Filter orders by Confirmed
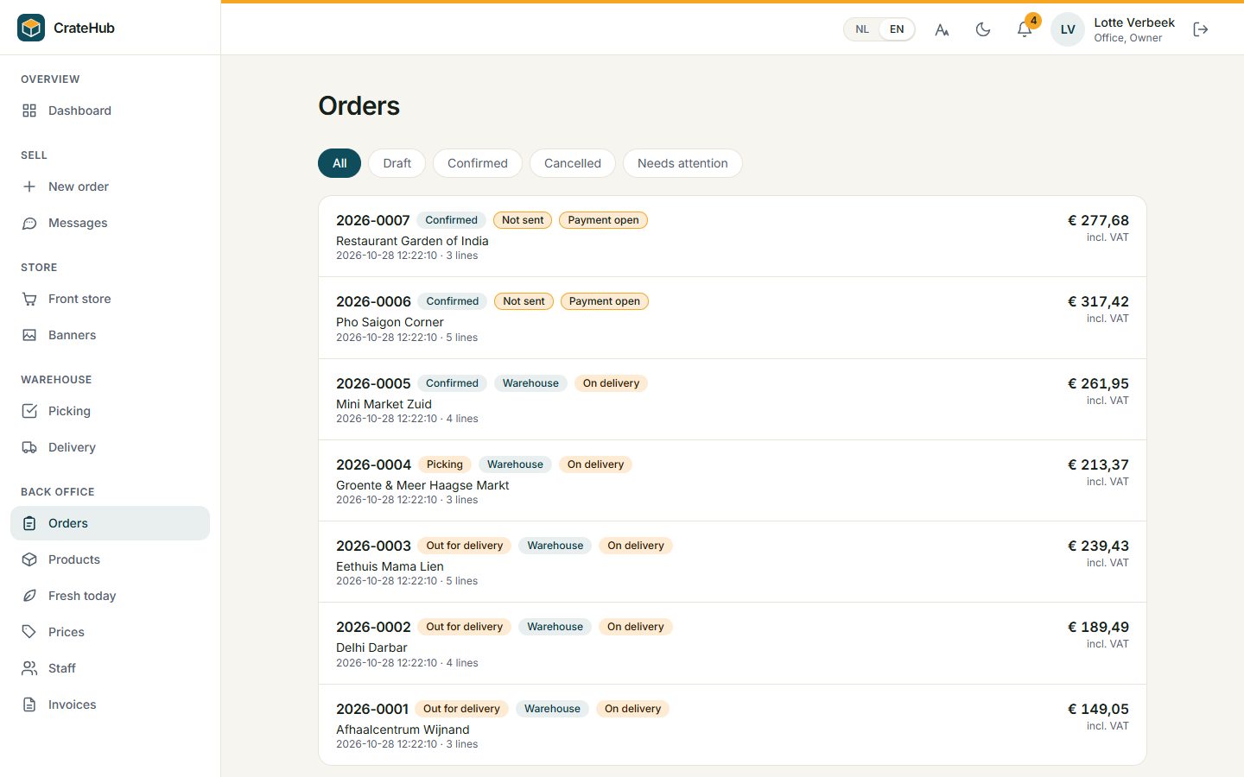The image size is (1244, 777). click(x=478, y=163)
